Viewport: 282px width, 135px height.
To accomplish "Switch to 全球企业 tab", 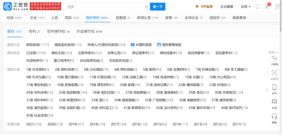I will point(194,18).
